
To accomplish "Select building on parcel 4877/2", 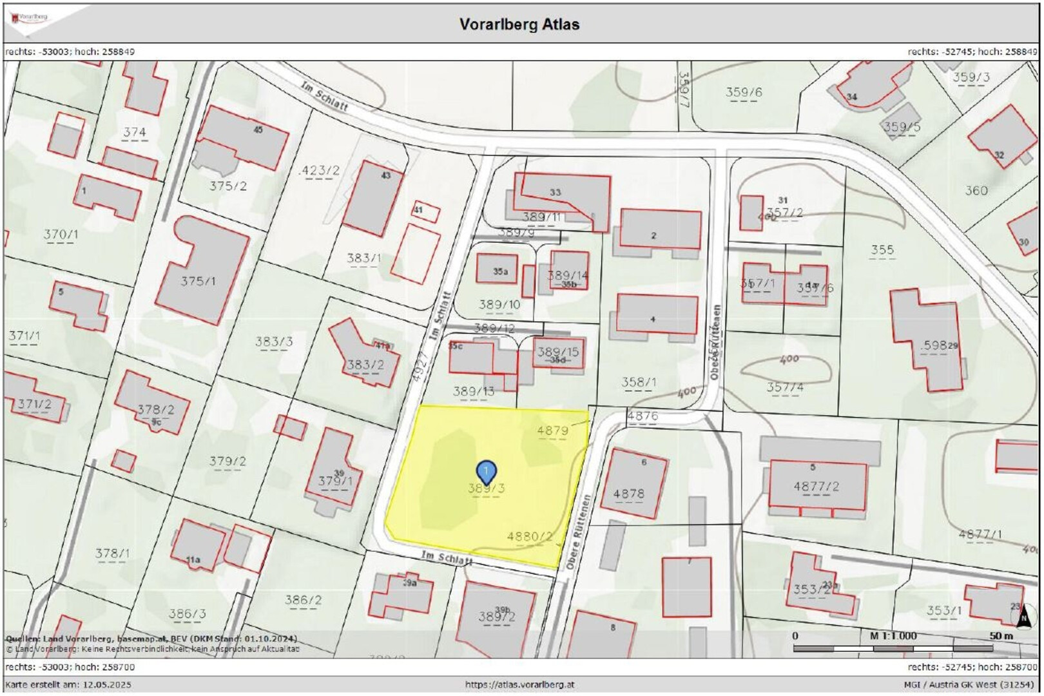I will pyautogui.click(x=817, y=485).
